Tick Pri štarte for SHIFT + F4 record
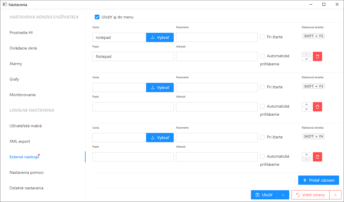Image resolution: width=344 pixels, height=202 pixels. coord(262,137)
